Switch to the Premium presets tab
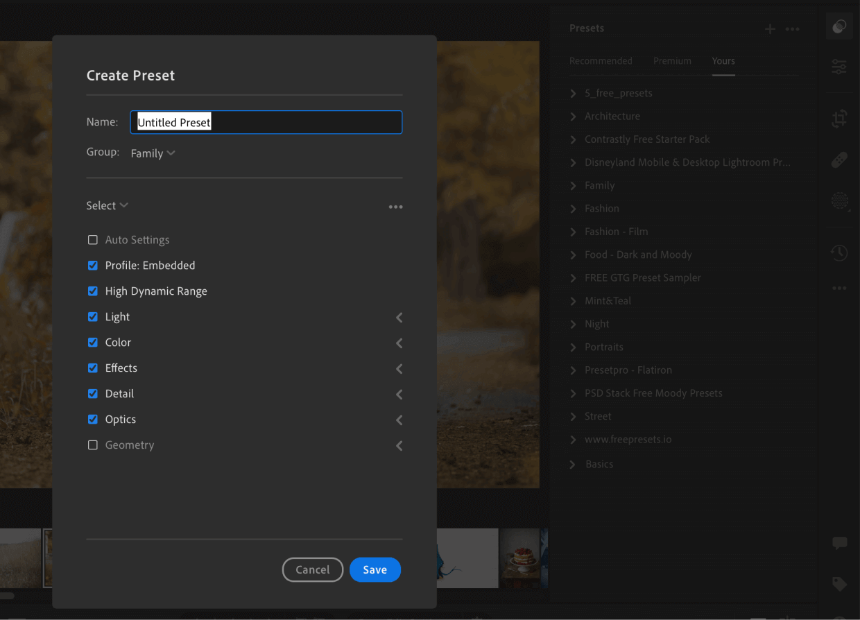The height and width of the screenshot is (620, 860). pyautogui.click(x=672, y=61)
